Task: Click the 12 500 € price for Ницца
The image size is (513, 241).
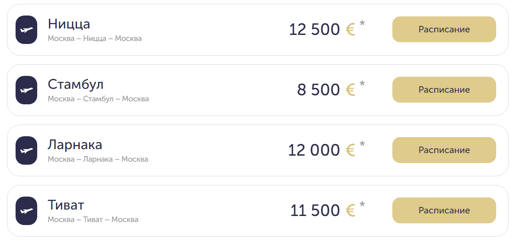Action: point(322,30)
